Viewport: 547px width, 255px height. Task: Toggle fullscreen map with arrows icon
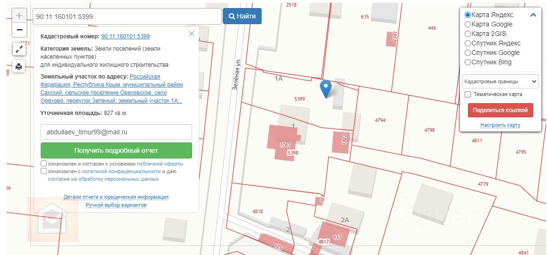(19, 49)
